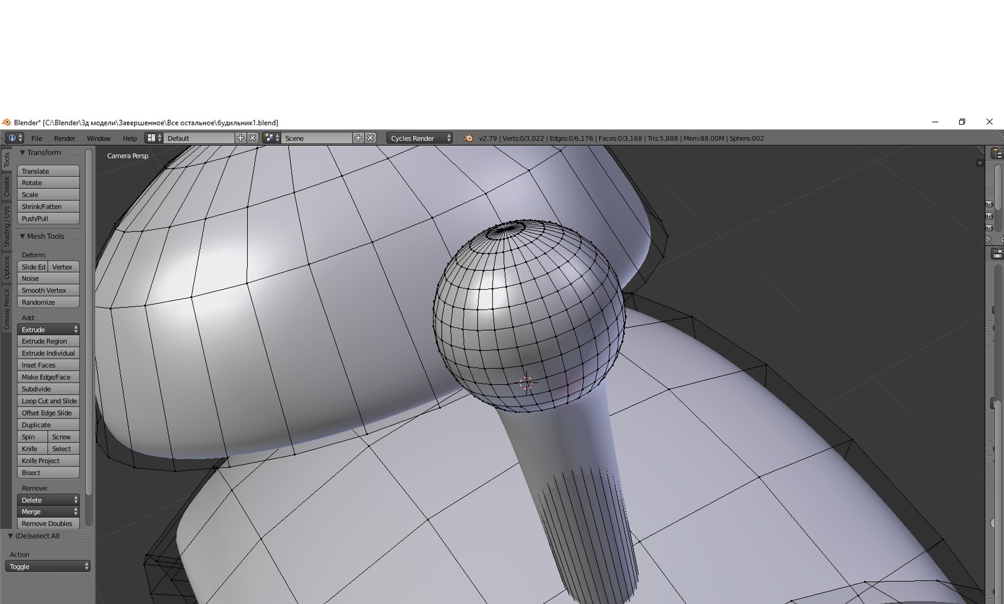
Task: Click the small plus to show viewport properties
Action: coord(979,163)
